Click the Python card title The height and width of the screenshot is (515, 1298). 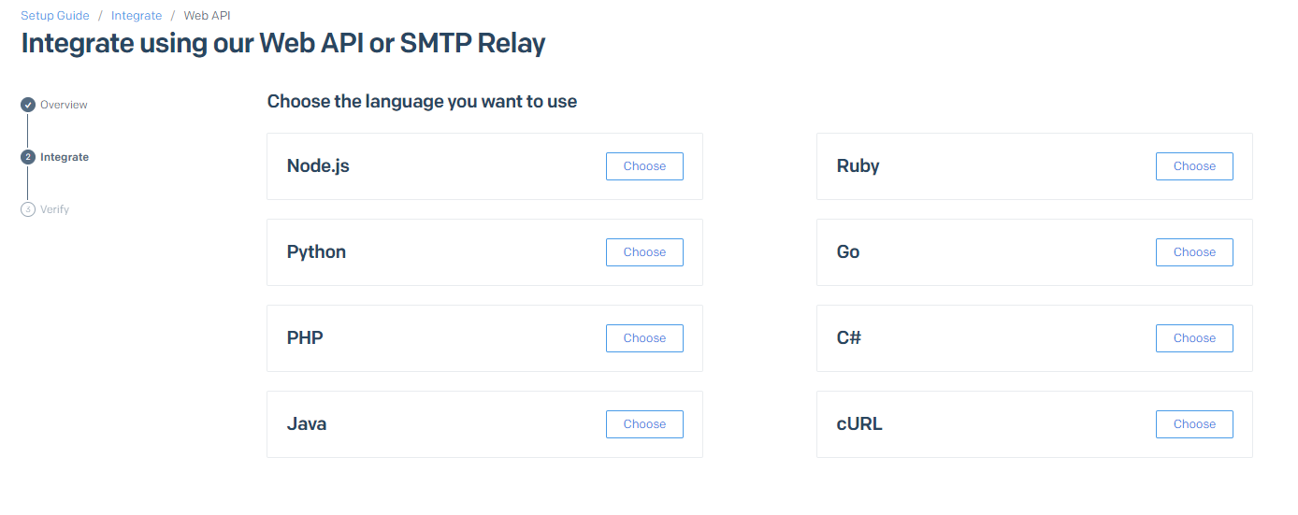316,252
